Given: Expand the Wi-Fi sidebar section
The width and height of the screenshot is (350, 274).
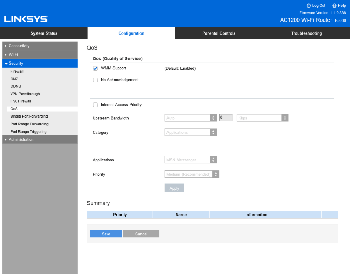Looking at the screenshot, I should tap(40, 54).
